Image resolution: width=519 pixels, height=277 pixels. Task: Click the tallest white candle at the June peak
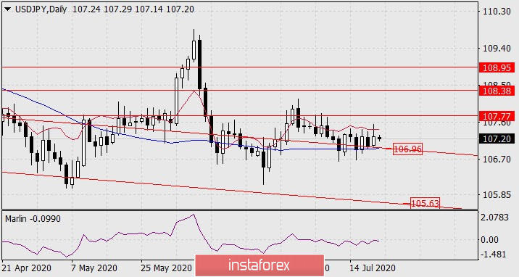click(194, 49)
